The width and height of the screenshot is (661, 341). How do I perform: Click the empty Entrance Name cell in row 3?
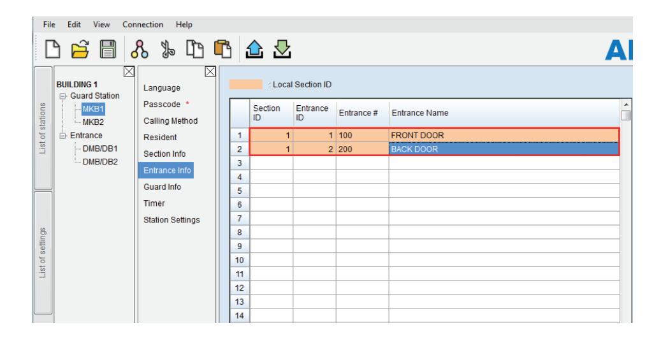[504, 163]
